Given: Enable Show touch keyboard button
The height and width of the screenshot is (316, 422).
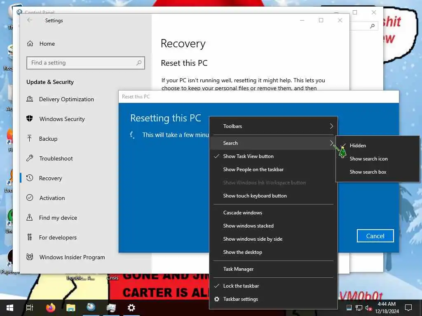Looking at the screenshot, I should [x=273, y=195].
